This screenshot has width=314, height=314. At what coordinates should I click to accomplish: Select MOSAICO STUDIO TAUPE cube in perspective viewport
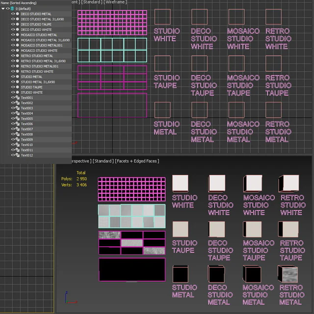252,229
